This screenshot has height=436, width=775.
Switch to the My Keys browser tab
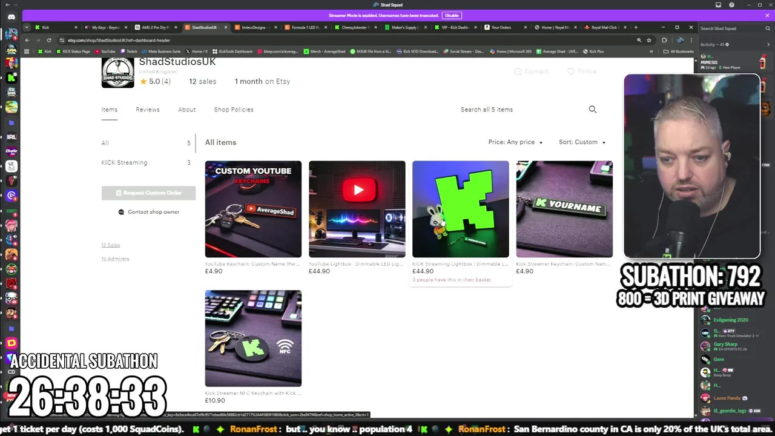pos(105,27)
